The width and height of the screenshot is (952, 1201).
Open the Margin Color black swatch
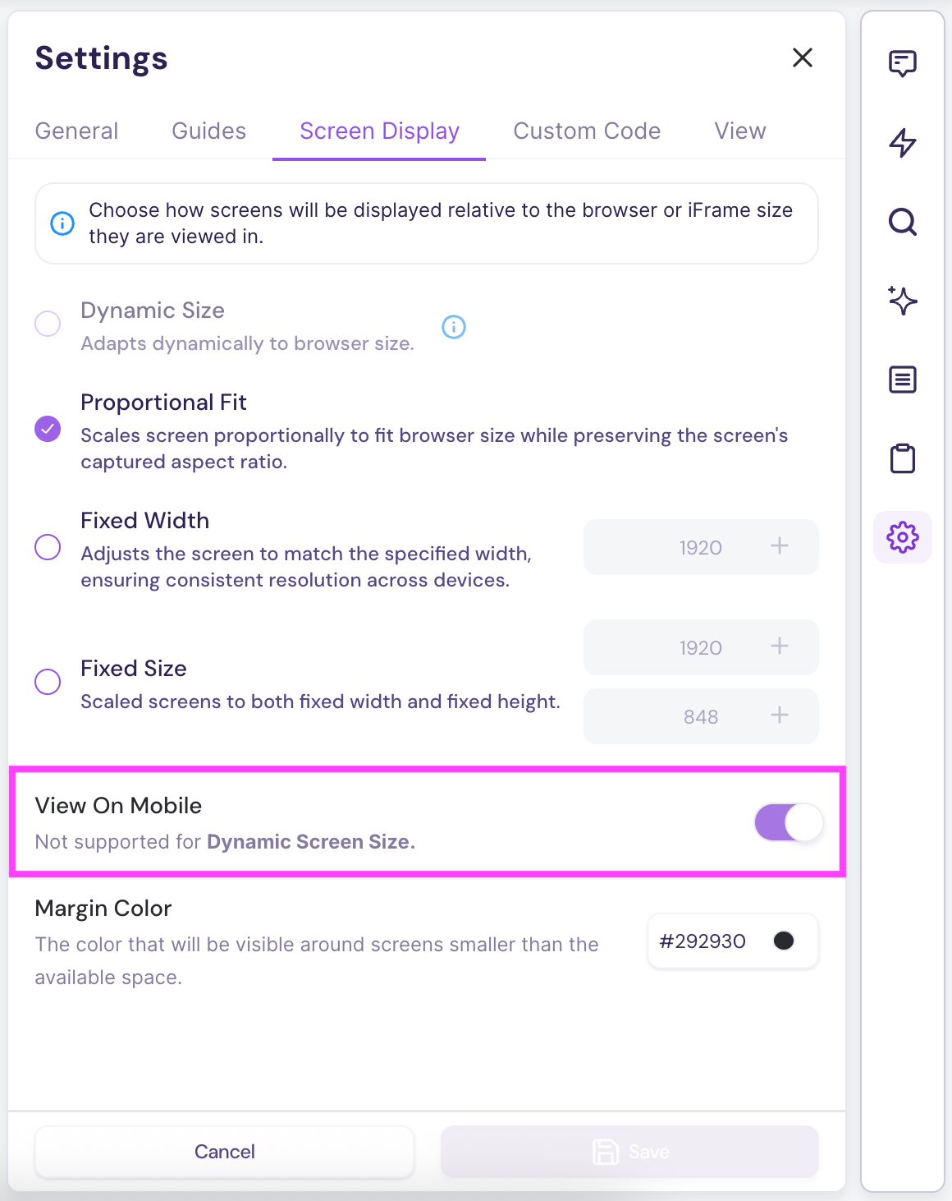pyautogui.click(x=784, y=941)
